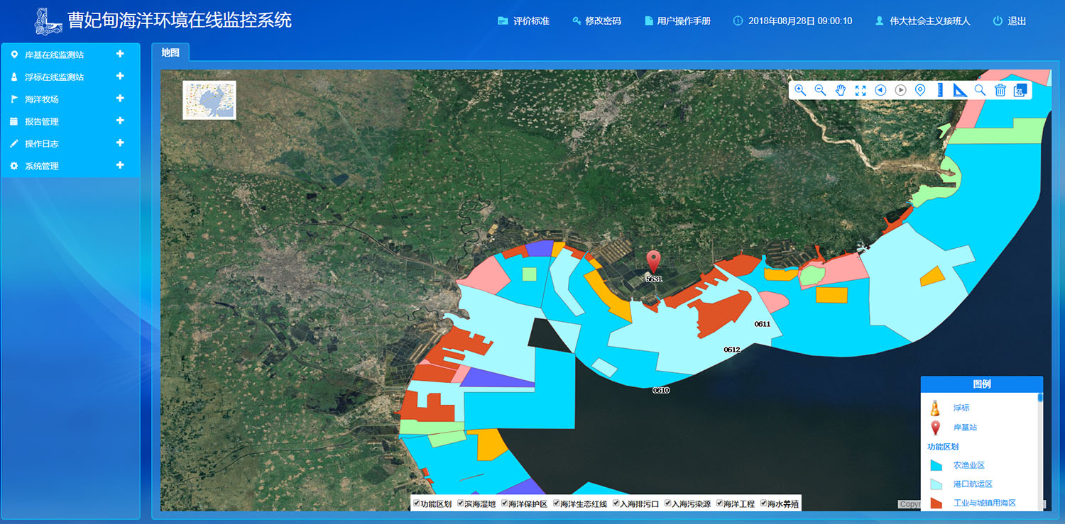
Task: Click the red shore station marker 5631
Action: point(653,262)
